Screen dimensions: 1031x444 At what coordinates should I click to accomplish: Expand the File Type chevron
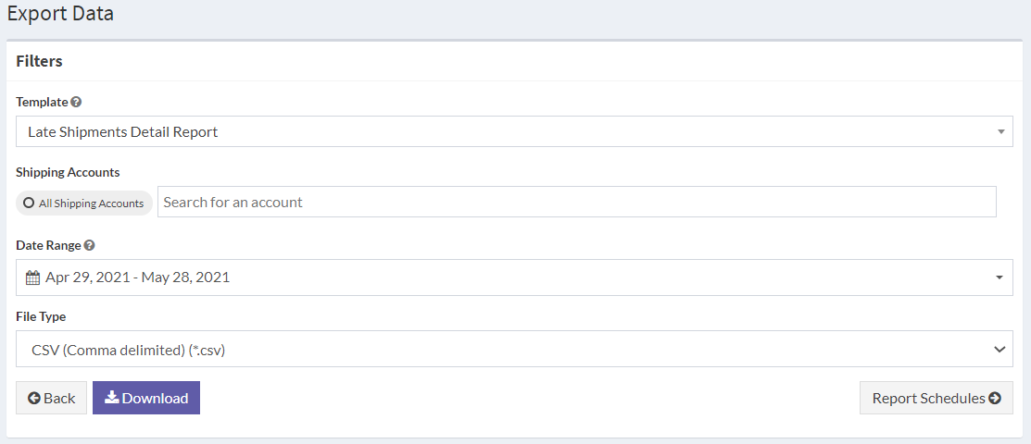1000,349
